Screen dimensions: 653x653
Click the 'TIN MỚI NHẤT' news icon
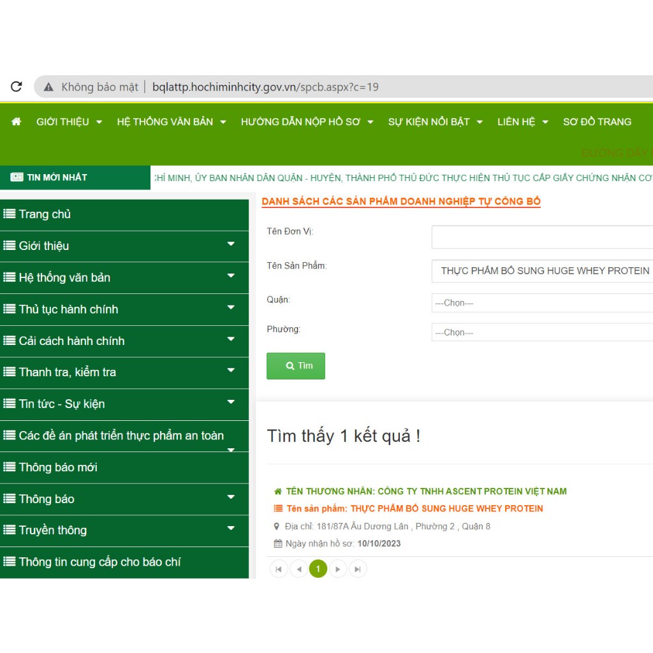pyautogui.click(x=17, y=177)
